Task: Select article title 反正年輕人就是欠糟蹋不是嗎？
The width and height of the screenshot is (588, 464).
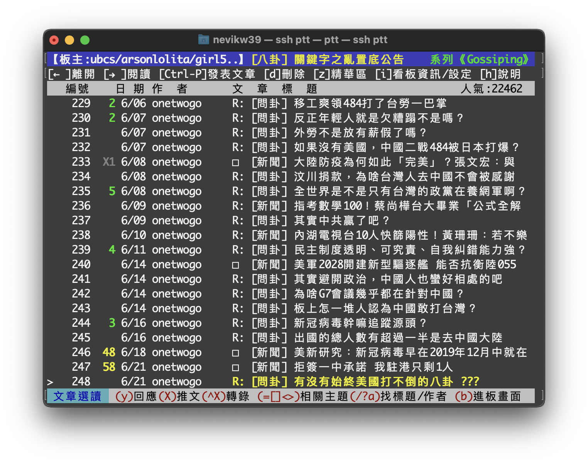Action: (379, 118)
